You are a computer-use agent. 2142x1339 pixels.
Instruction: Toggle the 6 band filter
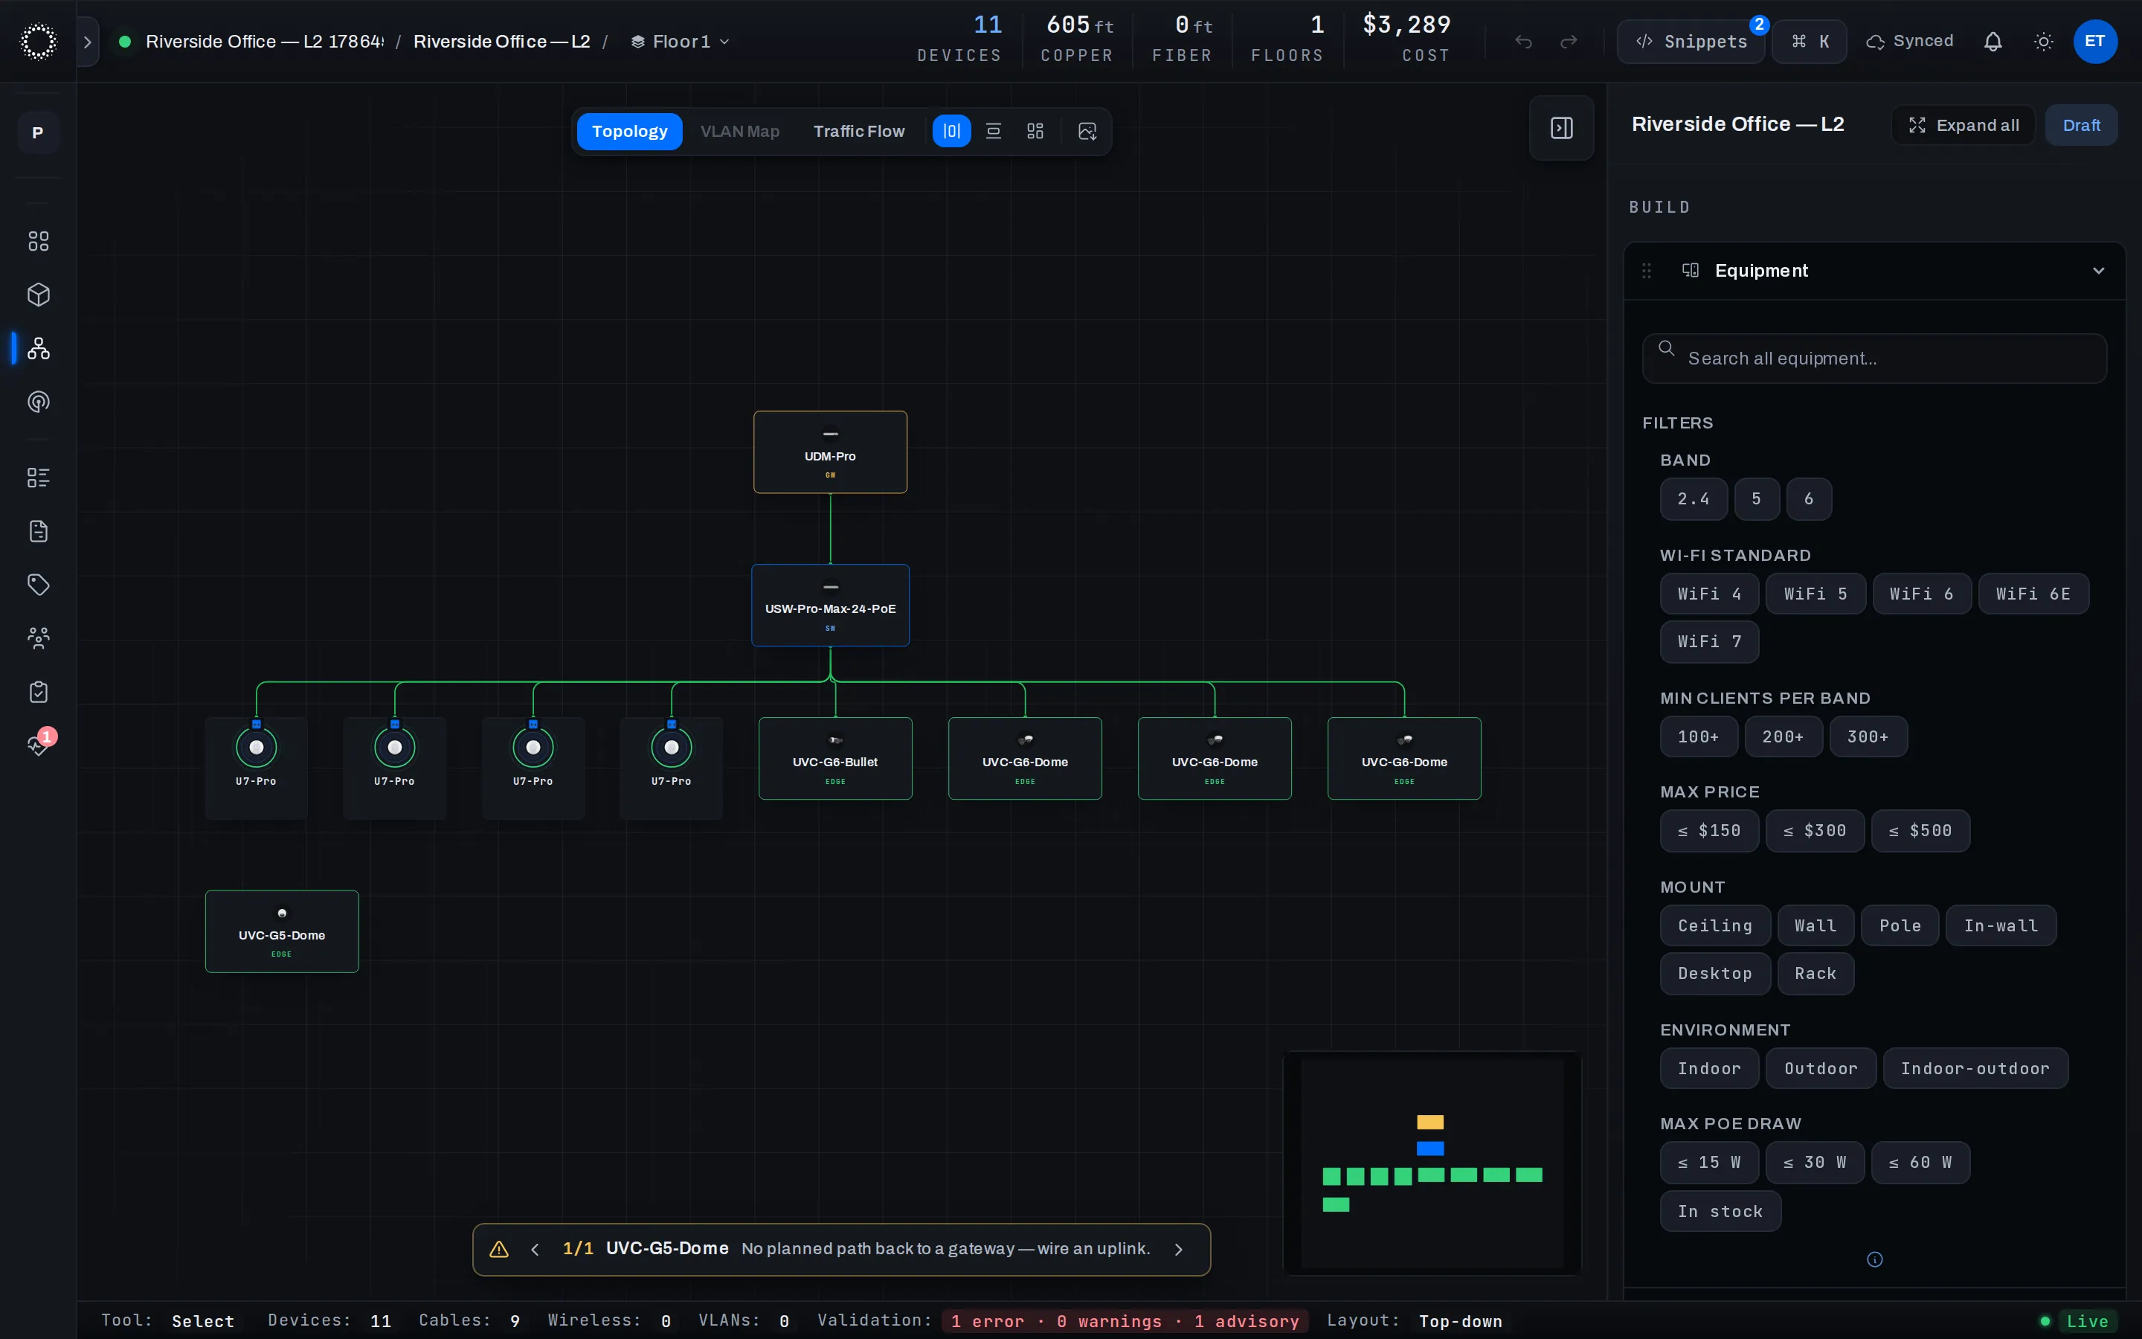tap(1808, 498)
